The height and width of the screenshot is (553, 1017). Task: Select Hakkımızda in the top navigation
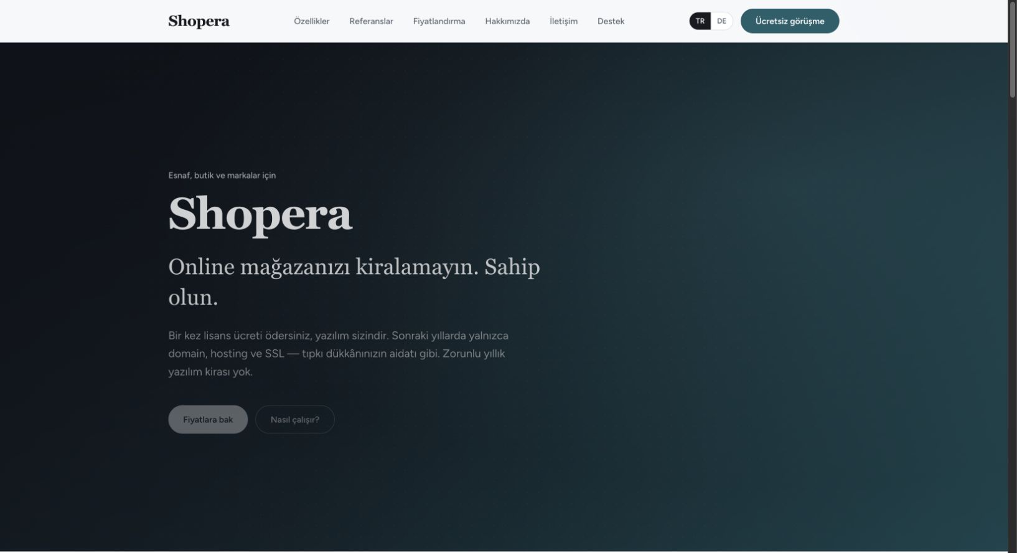pos(507,21)
